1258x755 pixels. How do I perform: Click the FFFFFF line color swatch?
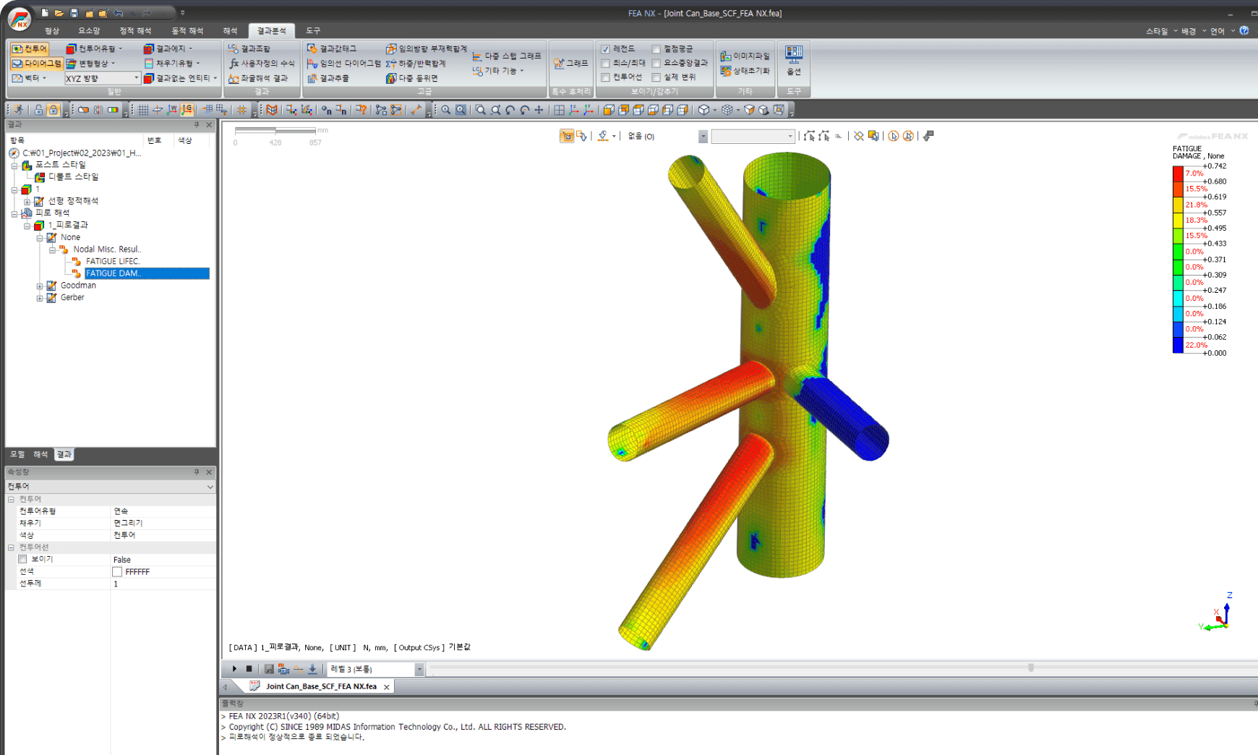pos(117,572)
